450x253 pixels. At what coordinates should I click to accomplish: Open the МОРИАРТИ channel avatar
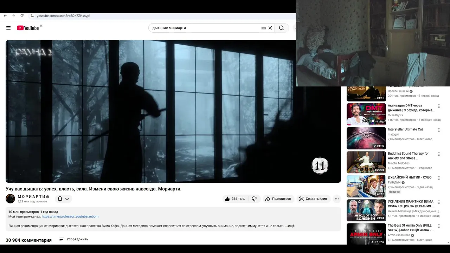pyautogui.click(x=10, y=199)
